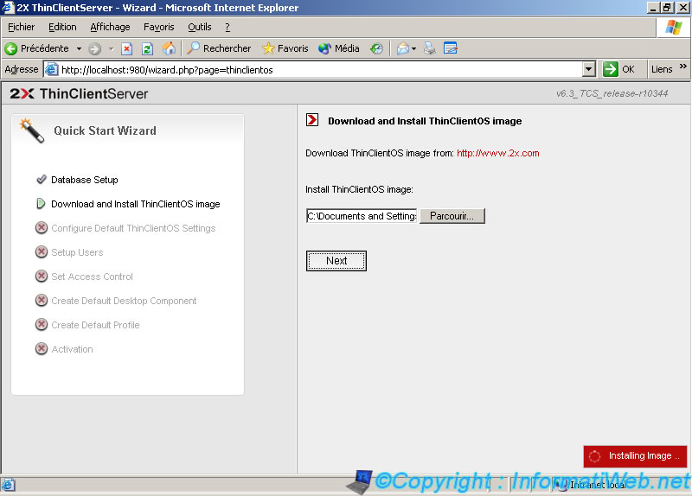Viewport: 692px width, 496px height.
Task: Stop page loading with the Stop icon
Action: tap(127, 48)
